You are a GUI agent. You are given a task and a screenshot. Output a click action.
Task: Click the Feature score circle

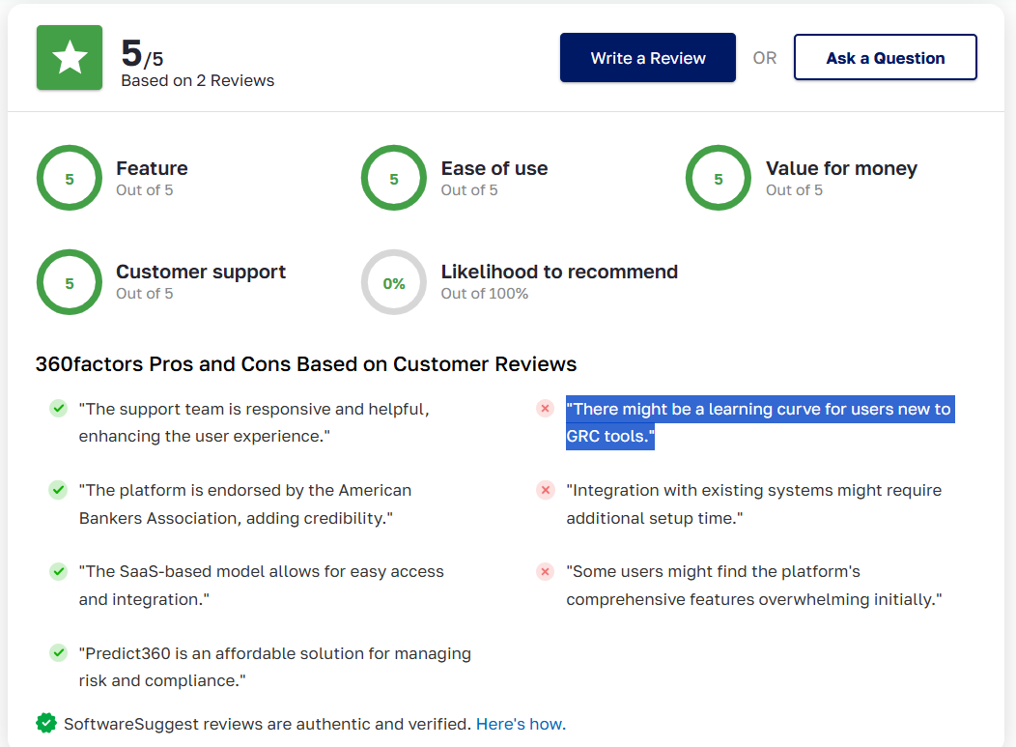pos(70,178)
